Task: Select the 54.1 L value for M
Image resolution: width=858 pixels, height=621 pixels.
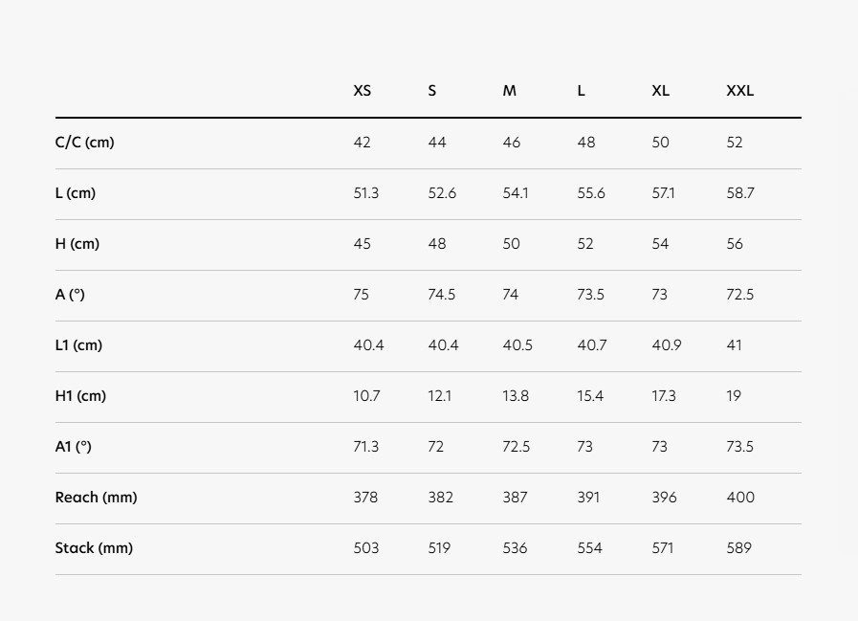Action: pyautogui.click(x=516, y=193)
